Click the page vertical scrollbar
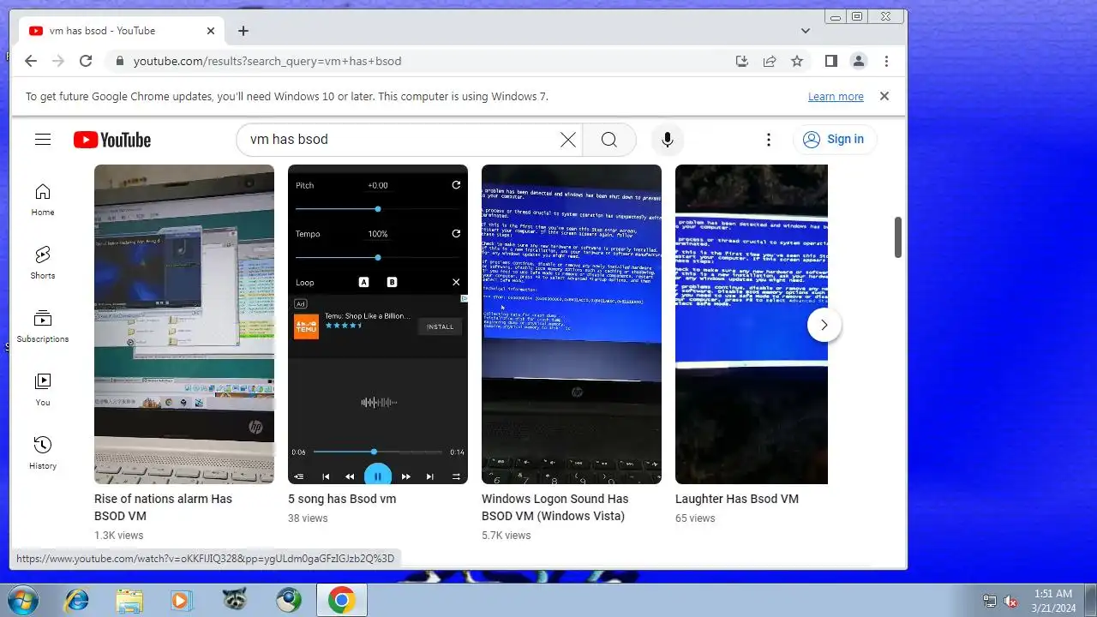Image resolution: width=1097 pixels, height=617 pixels. click(898, 237)
